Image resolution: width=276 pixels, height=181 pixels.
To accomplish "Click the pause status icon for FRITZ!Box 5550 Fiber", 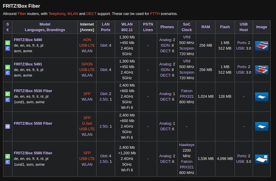I will tap(8, 126).
